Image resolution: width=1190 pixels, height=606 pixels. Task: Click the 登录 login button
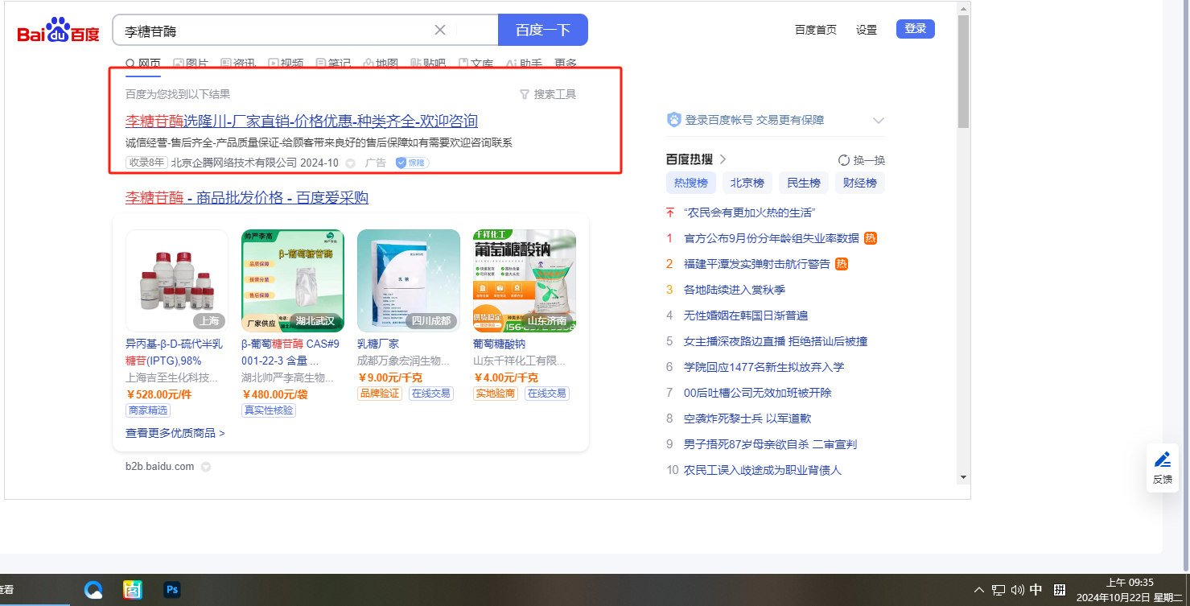point(915,29)
